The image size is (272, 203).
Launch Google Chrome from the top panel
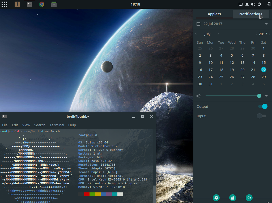(x=42, y=4)
